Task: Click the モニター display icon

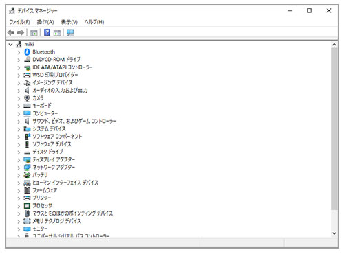Action: click(x=27, y=229)
